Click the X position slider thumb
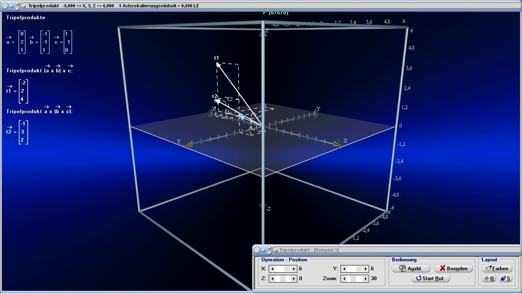Screen dimensions: 522x294 pyautogui.click(x=287, y=269)
